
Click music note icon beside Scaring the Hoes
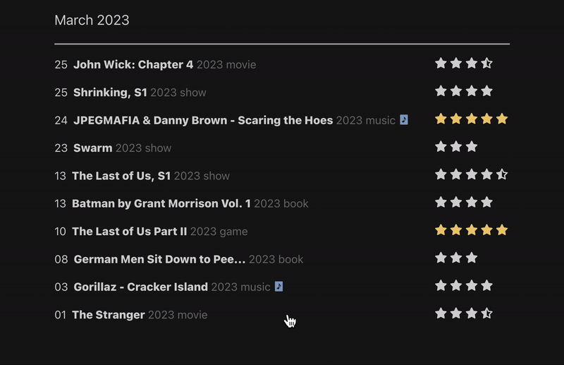404,120
